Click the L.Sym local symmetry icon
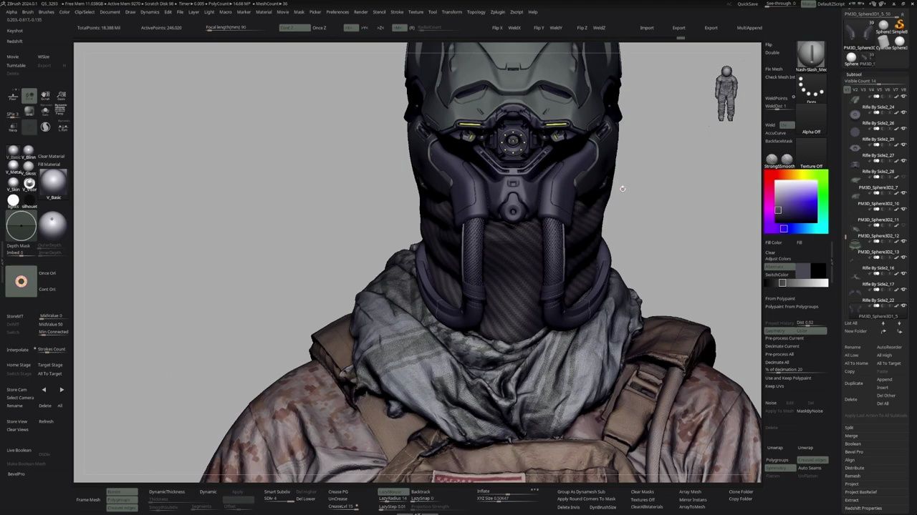This screenshot has height=515, width=917. tap(63, 127)
